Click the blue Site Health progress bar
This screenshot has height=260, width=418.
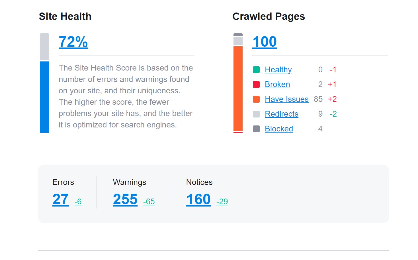tap(44, 97)
